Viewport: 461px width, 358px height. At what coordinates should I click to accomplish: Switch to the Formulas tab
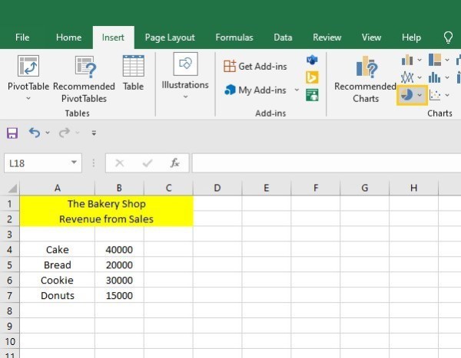coord(234,38)
